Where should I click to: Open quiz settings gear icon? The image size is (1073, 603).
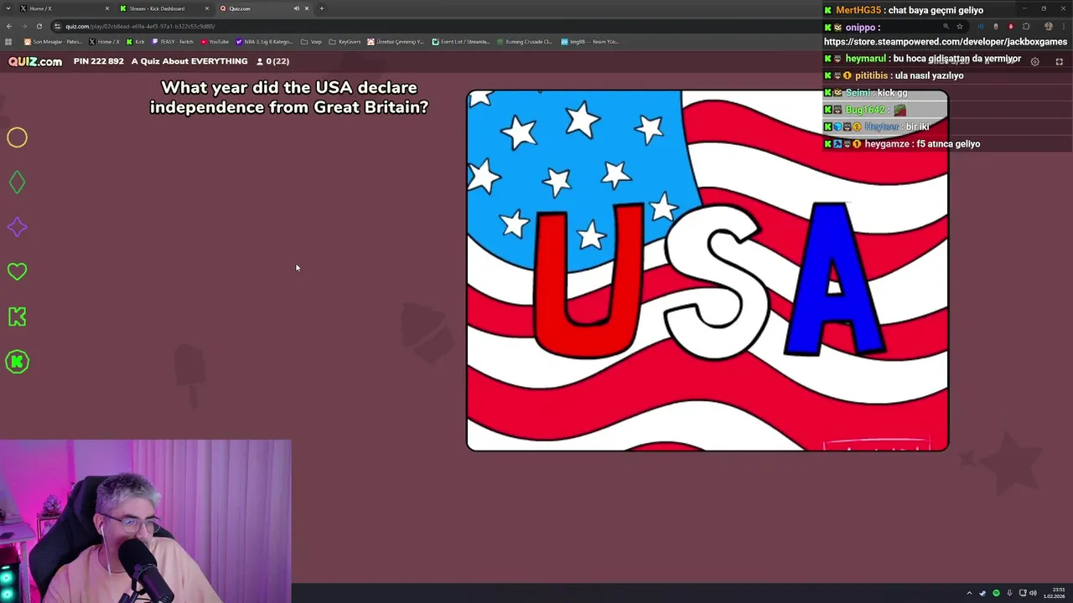coord(1034,61)
